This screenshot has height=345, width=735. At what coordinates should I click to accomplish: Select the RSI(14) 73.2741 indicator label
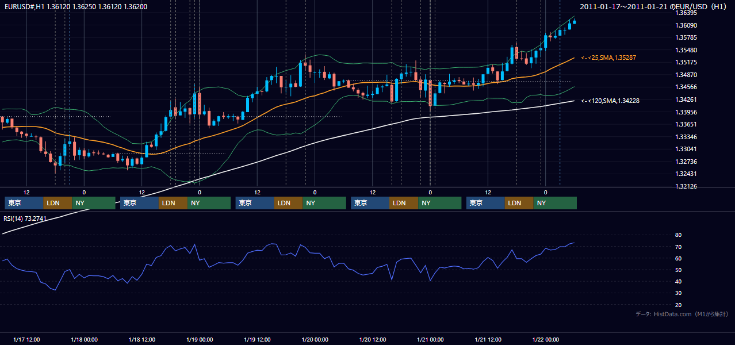pyautogui.click(x=25, y=218)
